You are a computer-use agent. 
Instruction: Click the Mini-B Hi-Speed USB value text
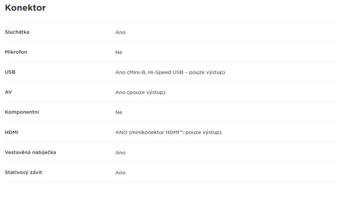[170, 72]
